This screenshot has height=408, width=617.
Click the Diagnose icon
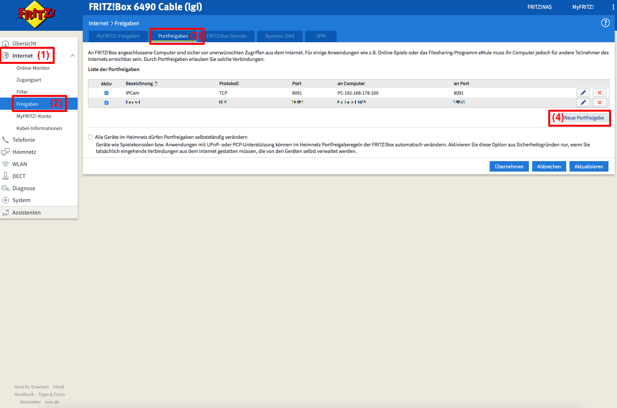(6, 188)
